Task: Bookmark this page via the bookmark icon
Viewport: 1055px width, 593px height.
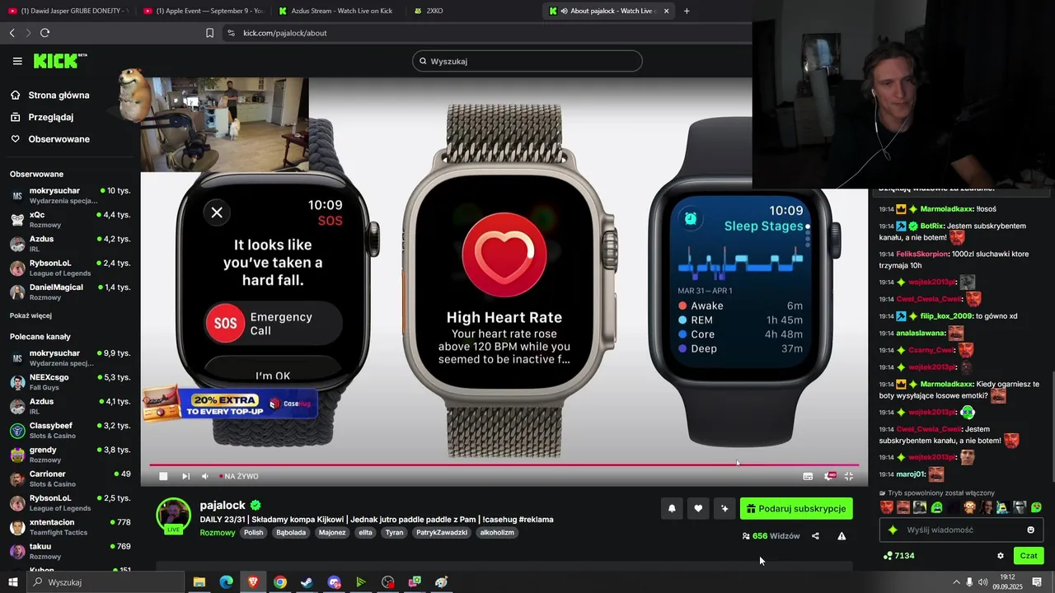Action: click(209, 33)
